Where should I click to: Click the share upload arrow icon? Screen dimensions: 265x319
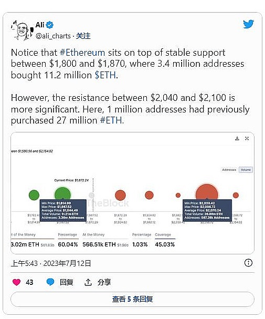point(88,282)
